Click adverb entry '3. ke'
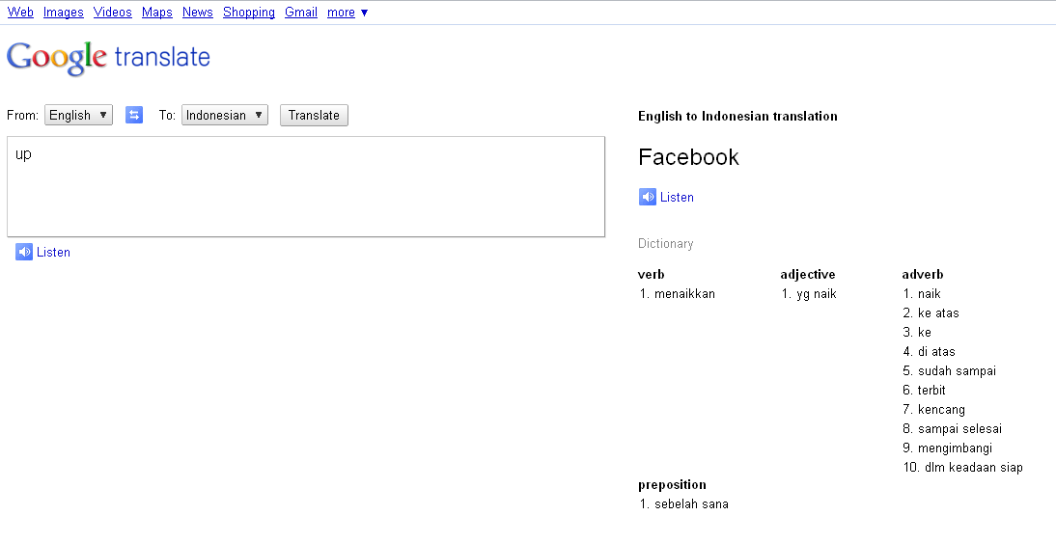The image size is (1056, 543). 917,333
